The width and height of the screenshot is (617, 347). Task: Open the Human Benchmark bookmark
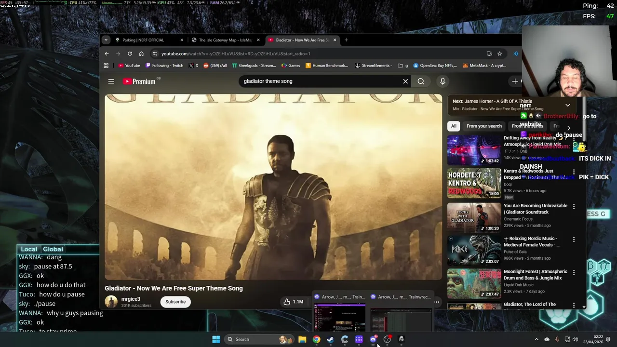327,66
